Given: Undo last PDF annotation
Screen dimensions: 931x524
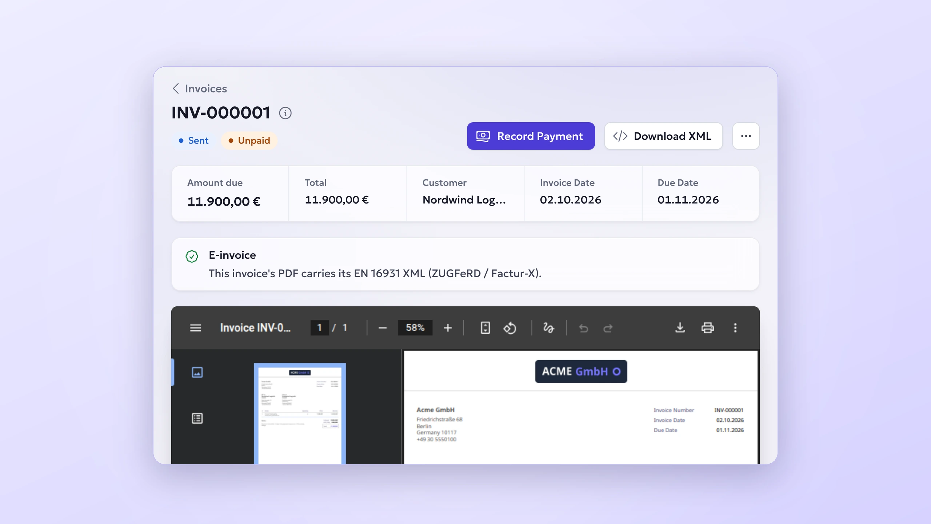Looking at the screenshot, I should coord(583,328).
